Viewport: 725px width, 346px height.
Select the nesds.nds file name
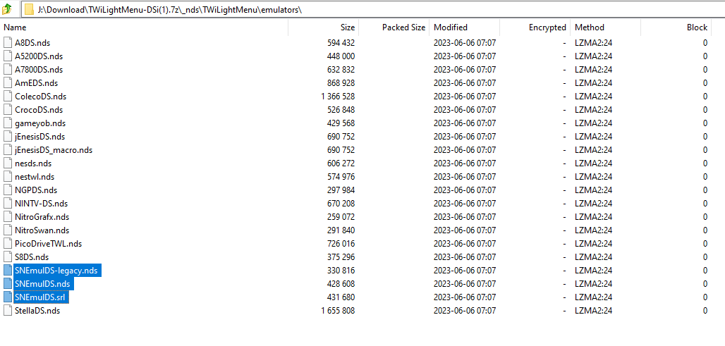pyautogui.click(x=33, y=163)
